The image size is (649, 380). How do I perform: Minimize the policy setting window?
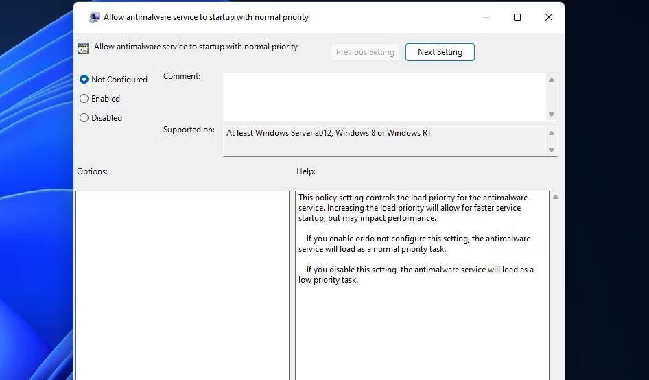point(486,17)
